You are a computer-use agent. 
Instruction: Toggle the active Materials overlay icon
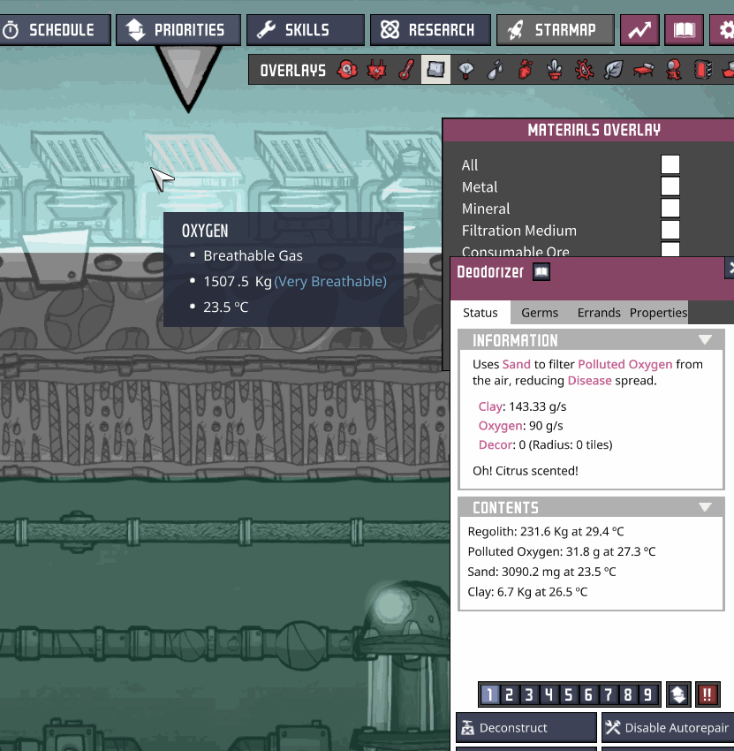pyautogui.click(x=435, y=70)
